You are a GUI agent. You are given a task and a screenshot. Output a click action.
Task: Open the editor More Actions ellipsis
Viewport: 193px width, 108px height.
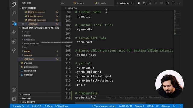click(179, 3)
